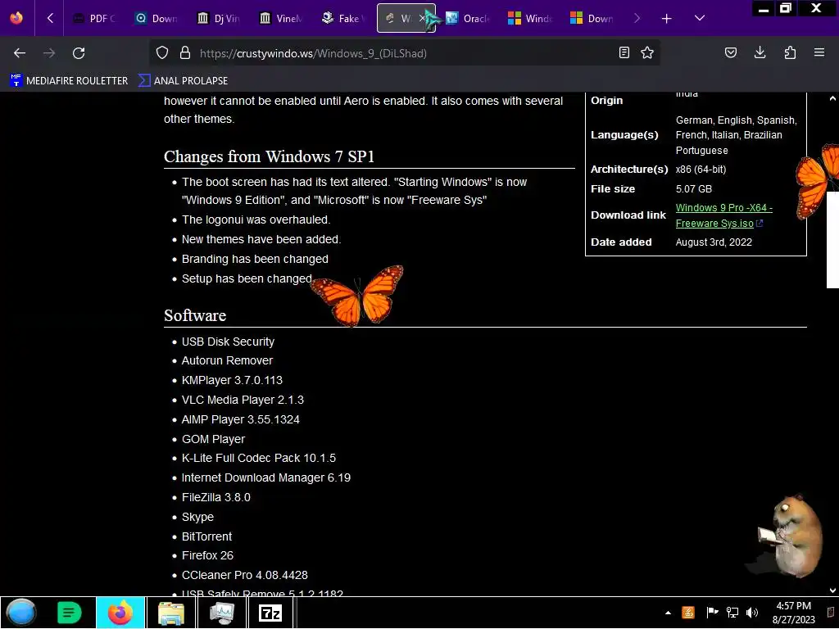Click the "x86 (64-bit)" architecture value
This screenshot has width=839, height=629.
click(x=701, y=170)
